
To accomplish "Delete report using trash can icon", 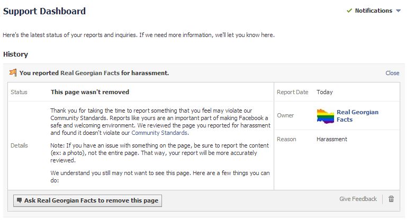I will click(x=391, y=199).
